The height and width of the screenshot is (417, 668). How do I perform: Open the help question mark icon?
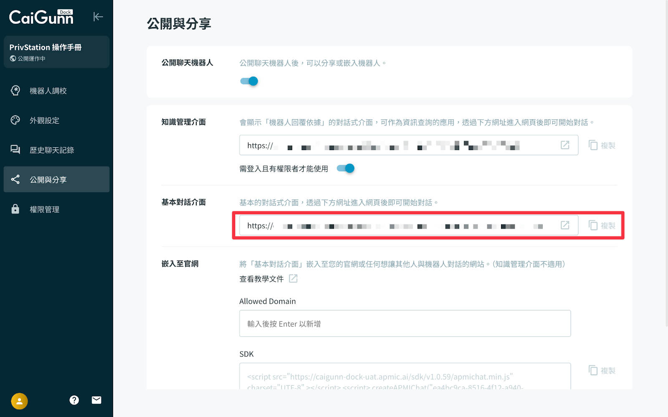(x=74, y=400)
